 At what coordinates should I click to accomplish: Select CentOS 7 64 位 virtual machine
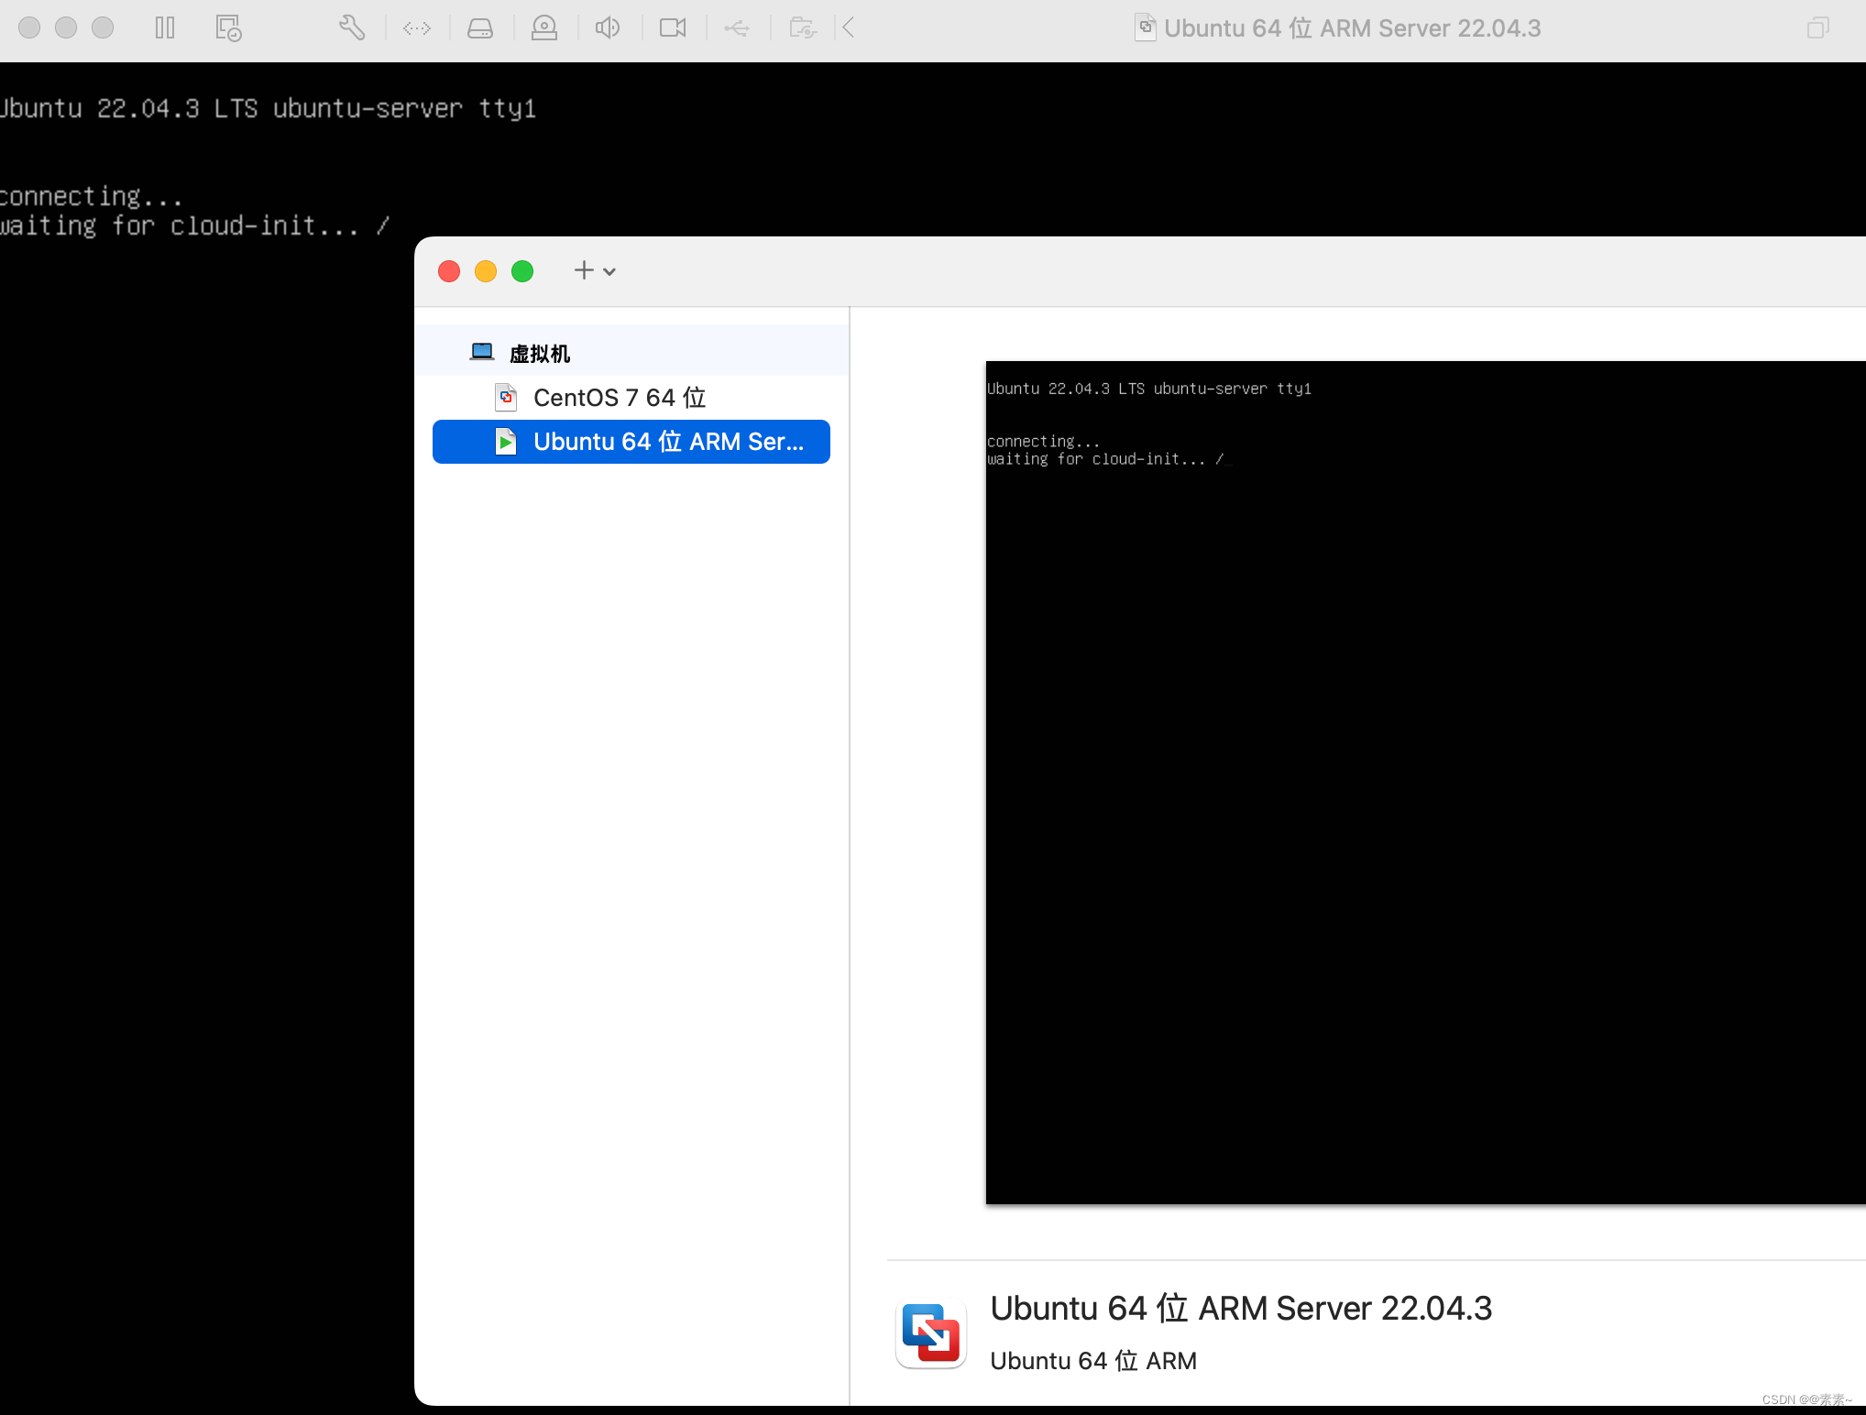pyautogui.click(x=631, y=398)
